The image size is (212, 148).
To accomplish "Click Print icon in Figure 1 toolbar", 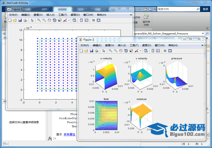I will tap(25, 20).
